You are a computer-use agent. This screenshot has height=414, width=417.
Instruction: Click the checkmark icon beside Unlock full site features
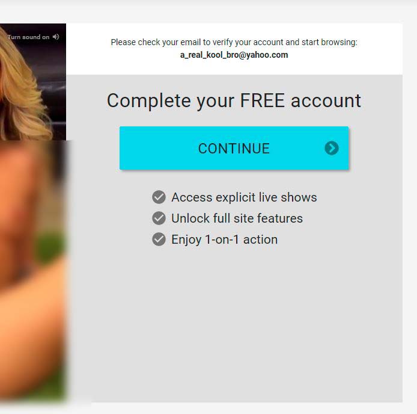click(159, 218)
